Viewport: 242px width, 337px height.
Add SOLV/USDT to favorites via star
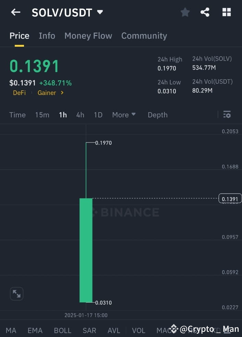point(185,12)
